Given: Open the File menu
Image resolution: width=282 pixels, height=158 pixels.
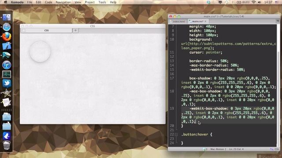Looking at the screenshot, I should (30, 2).
